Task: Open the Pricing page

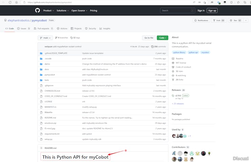Action: pos(94,10)
